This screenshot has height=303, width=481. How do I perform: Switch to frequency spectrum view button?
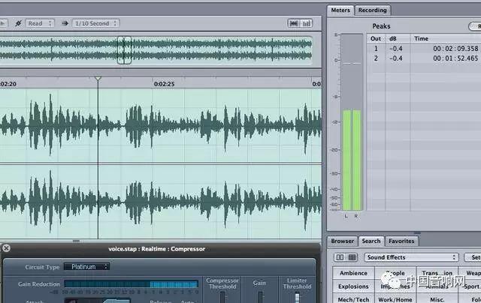(x=307, y=23)
